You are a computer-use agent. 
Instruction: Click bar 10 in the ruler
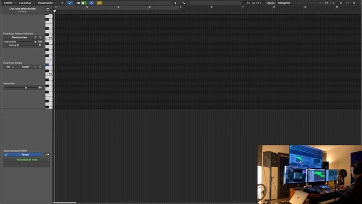click(x=337, y=7)
